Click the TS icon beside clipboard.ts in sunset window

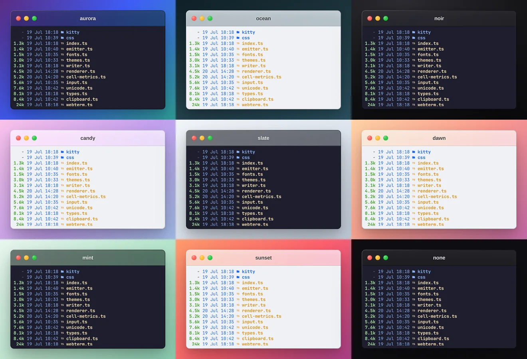(x=238, y=339)
